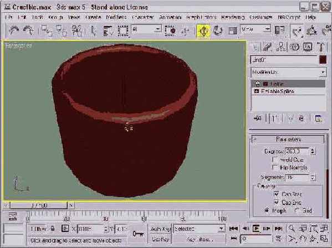Click the object name input field

[284, 60]
